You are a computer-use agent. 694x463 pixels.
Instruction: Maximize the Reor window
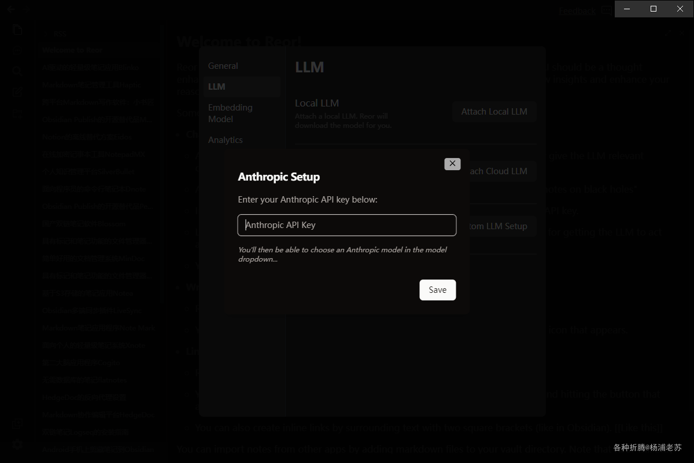click(654, 9)
